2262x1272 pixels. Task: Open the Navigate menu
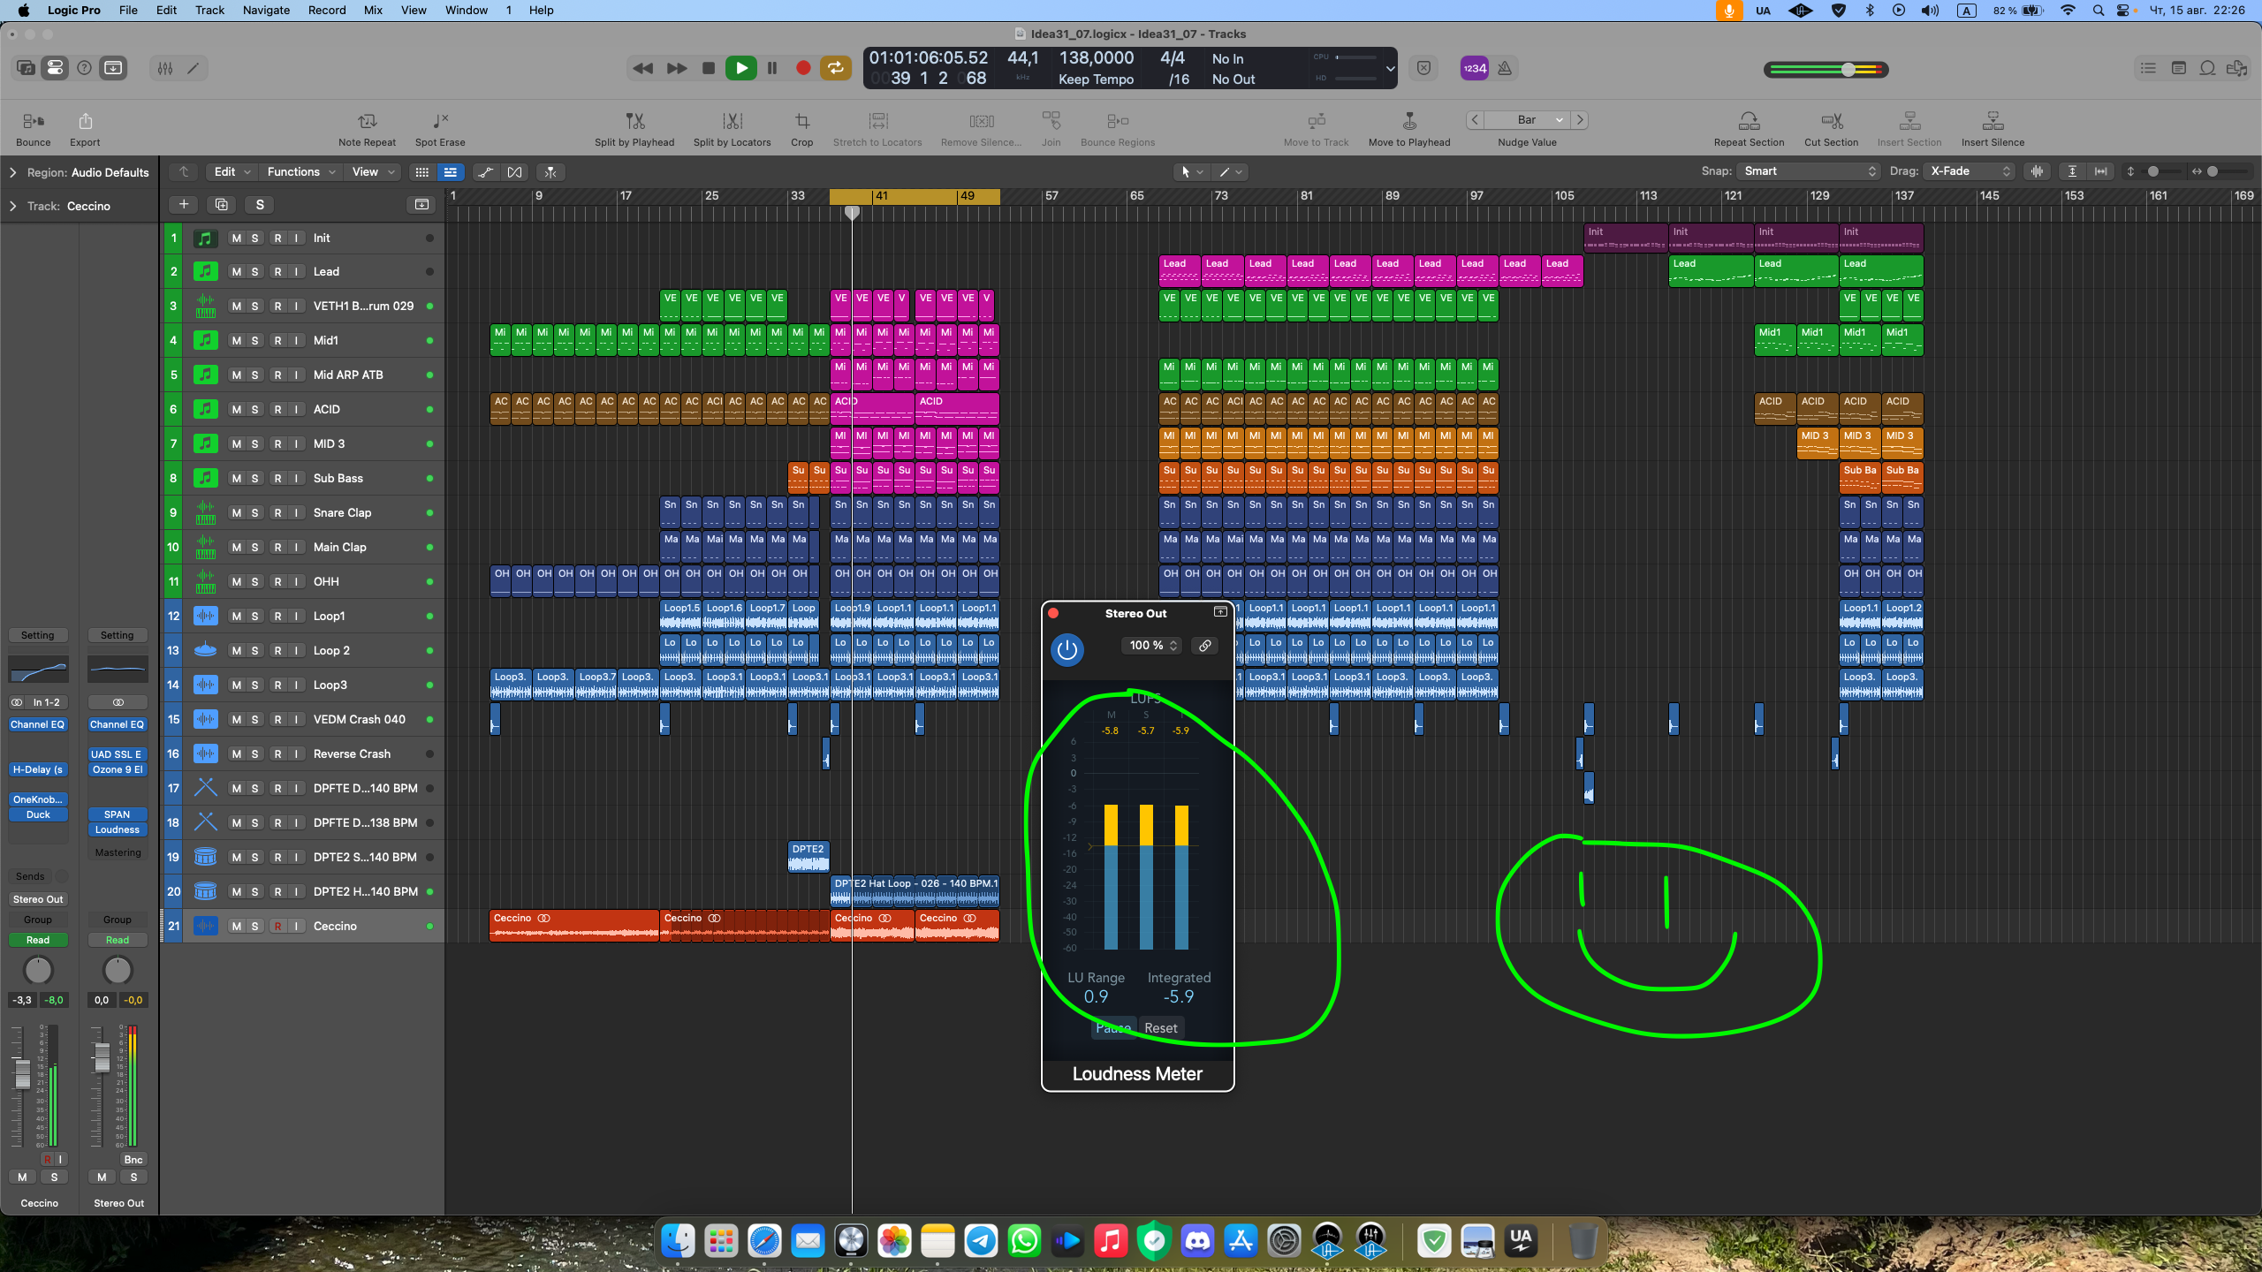coord(266,11)
